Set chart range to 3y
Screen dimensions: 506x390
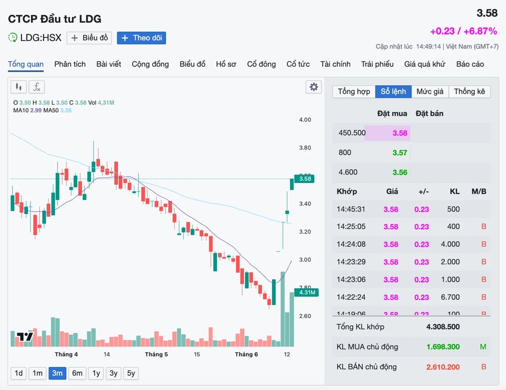point(114,373)
